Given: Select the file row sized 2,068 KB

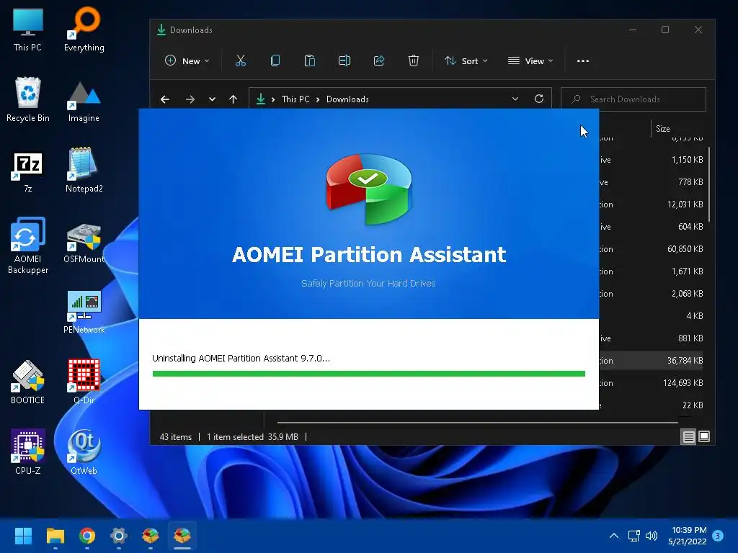Looking at the screenshot, I should [652, 294].
